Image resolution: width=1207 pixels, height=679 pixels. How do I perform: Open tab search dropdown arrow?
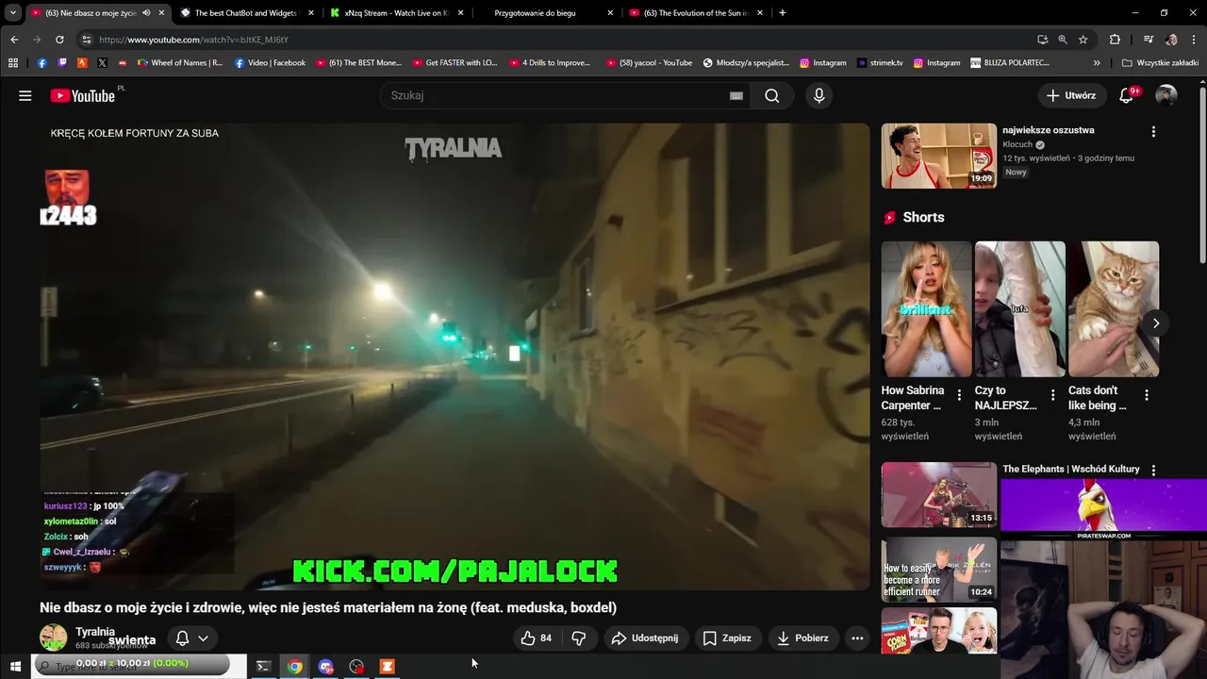click(x=13, y=13)
